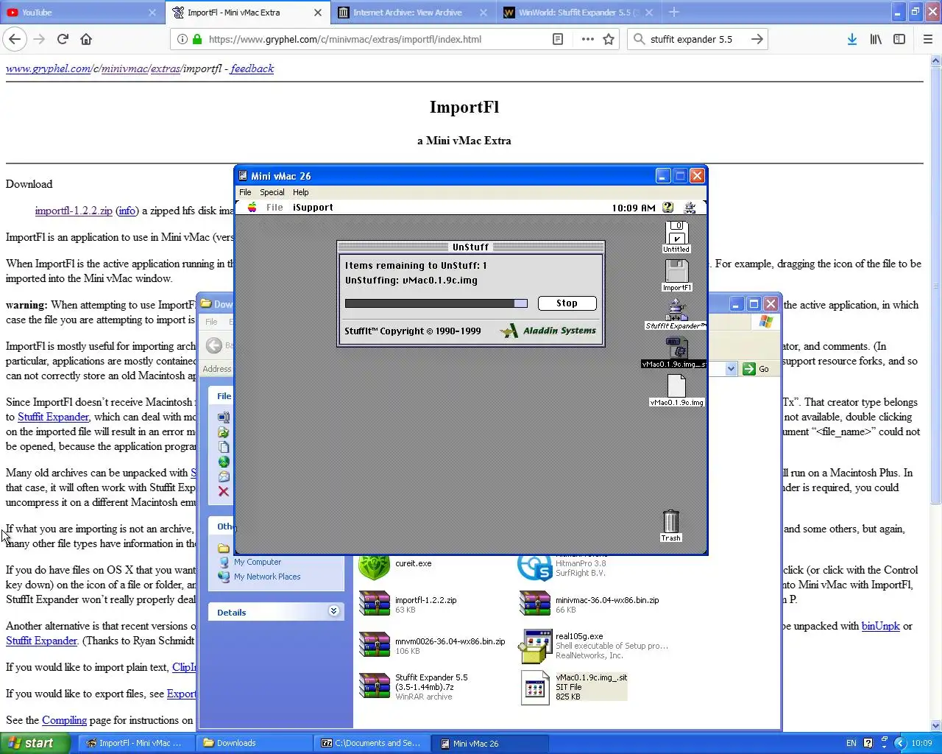
Task: Click the Trash icon in Mini vMac
Action: 670,526
